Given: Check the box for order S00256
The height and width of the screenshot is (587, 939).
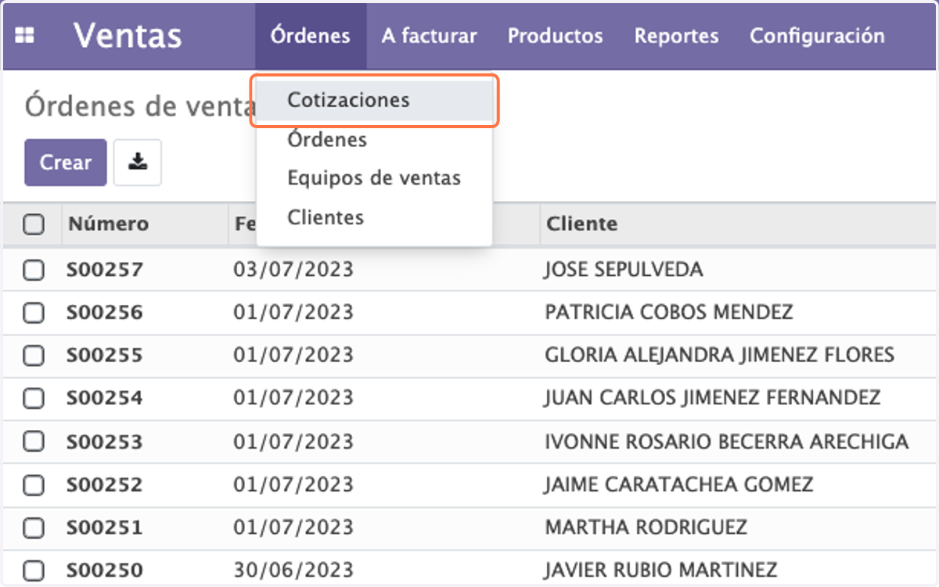Looking at the screenshot, I should click(x=34, y=313).
